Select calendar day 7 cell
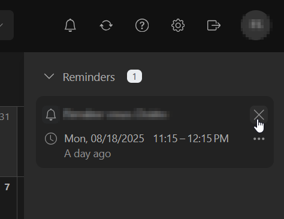The width and height of the screenshot is (284, 219). tap(8, 198)
